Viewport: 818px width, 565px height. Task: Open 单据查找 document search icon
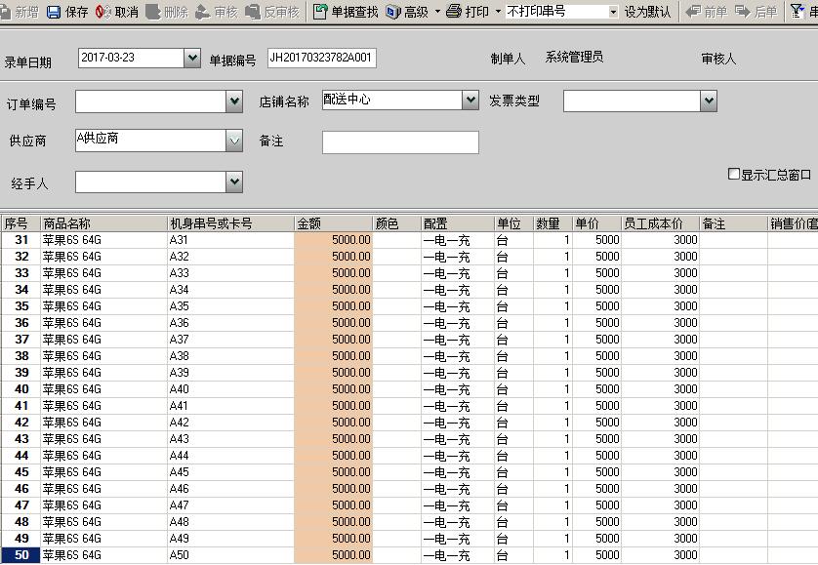(x=320, y=12)
